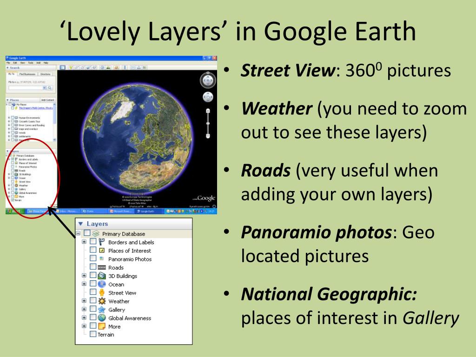Click Panoramio Photos icon in enlarged Layers panel
This screenshot has height=357, width=476.
102,258
